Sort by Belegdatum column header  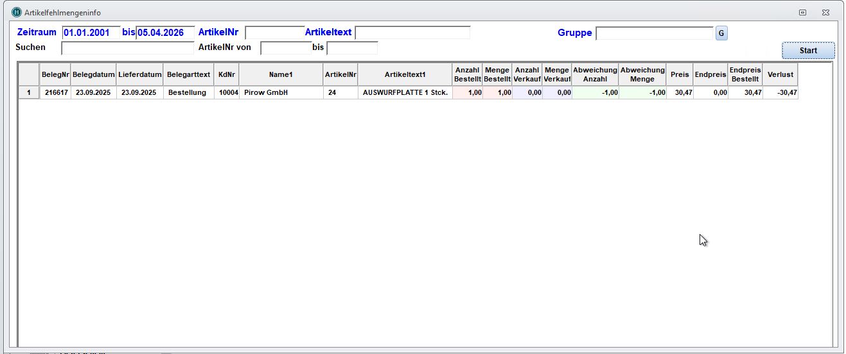93,74
